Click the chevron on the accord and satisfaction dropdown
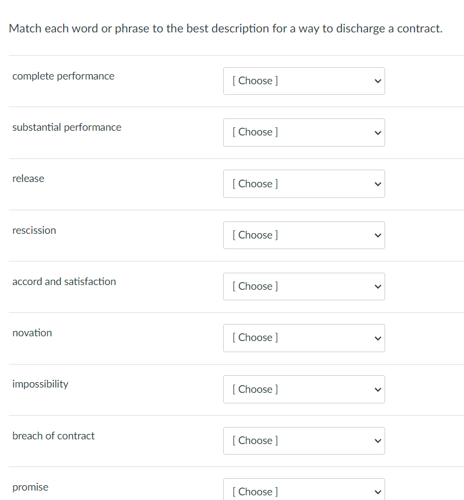The height and width of the screenshot is (500, 464). [376, 286]
